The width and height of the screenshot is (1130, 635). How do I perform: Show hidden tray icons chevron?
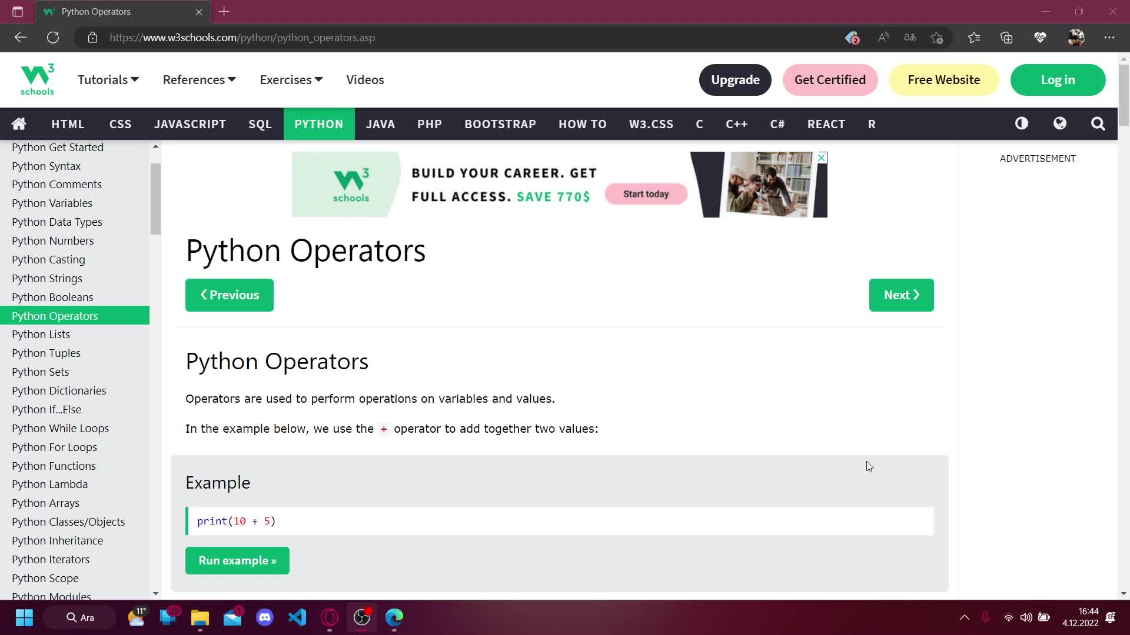pos(964,617)
